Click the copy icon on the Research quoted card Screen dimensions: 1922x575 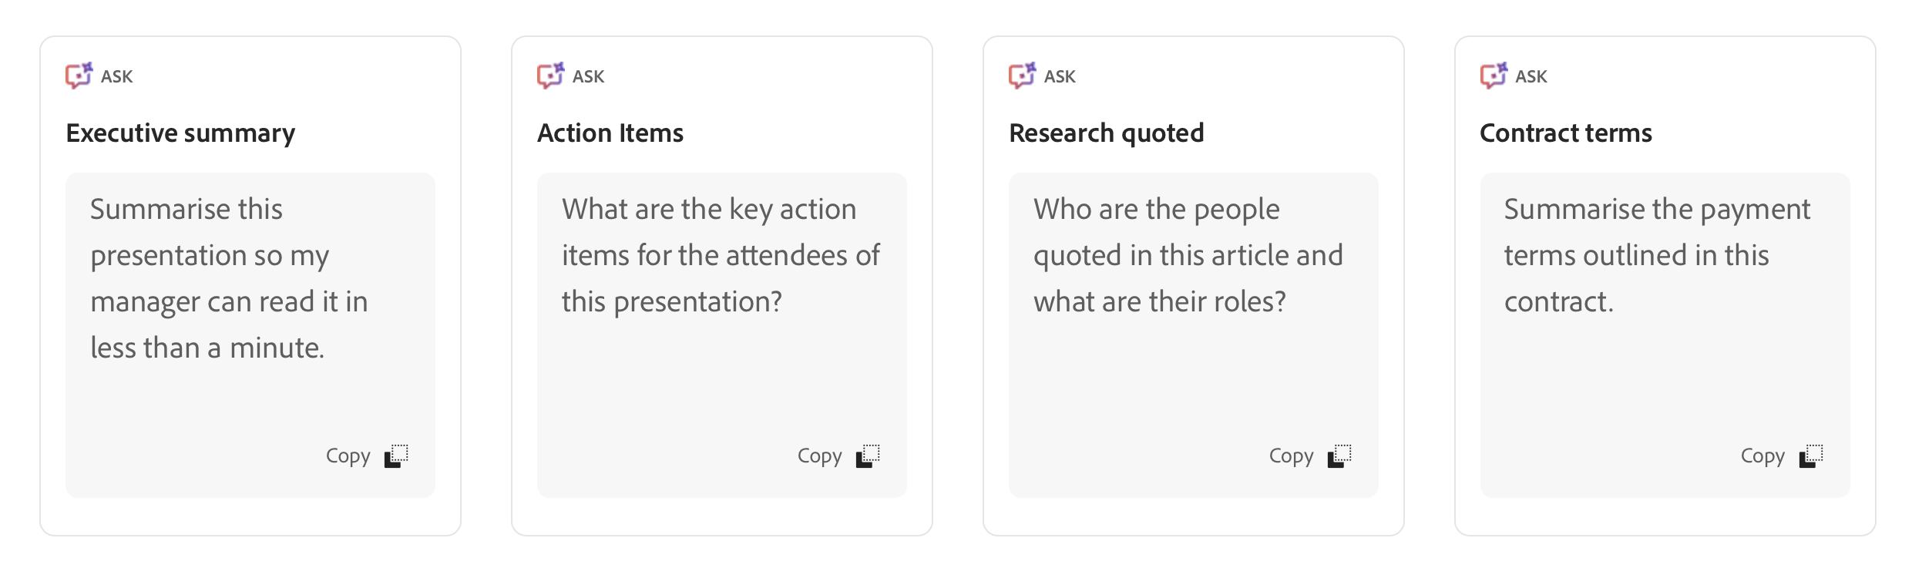coord(1339,456)
